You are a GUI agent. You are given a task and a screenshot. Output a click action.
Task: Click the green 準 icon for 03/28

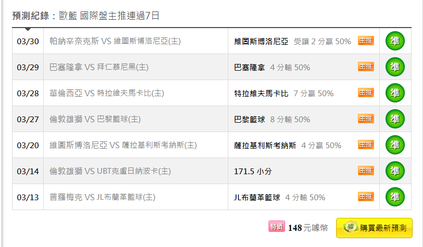point(395,93)
